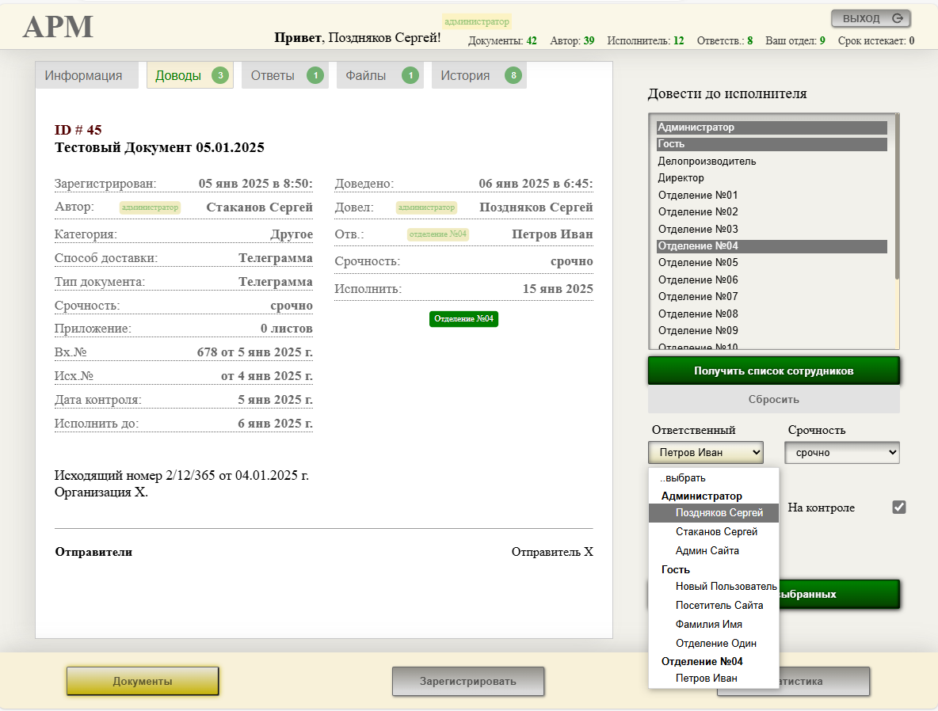Open the Ответственный dropdown
The width and height of the screenshot is (938, 711).
tap(706, 453)
